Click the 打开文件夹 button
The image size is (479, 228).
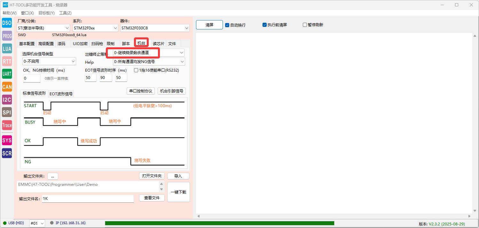click(152, 176)
